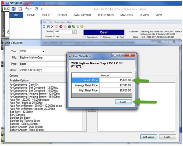
Task: Open the PAGE LAYOUT ribbon tab
Action: point(82,15)
